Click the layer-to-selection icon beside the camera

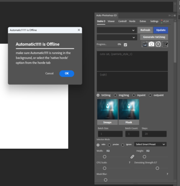coord(144,44)
